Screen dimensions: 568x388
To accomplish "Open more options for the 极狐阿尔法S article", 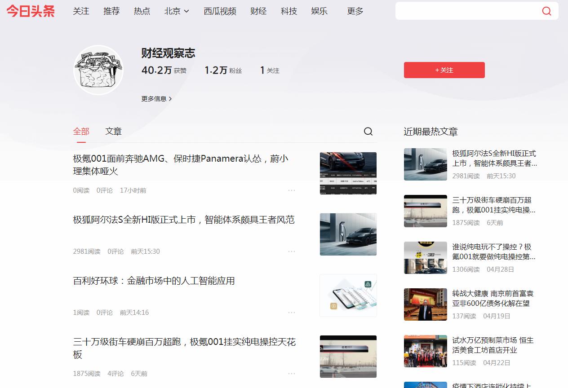I will click(x=292, y=251).
